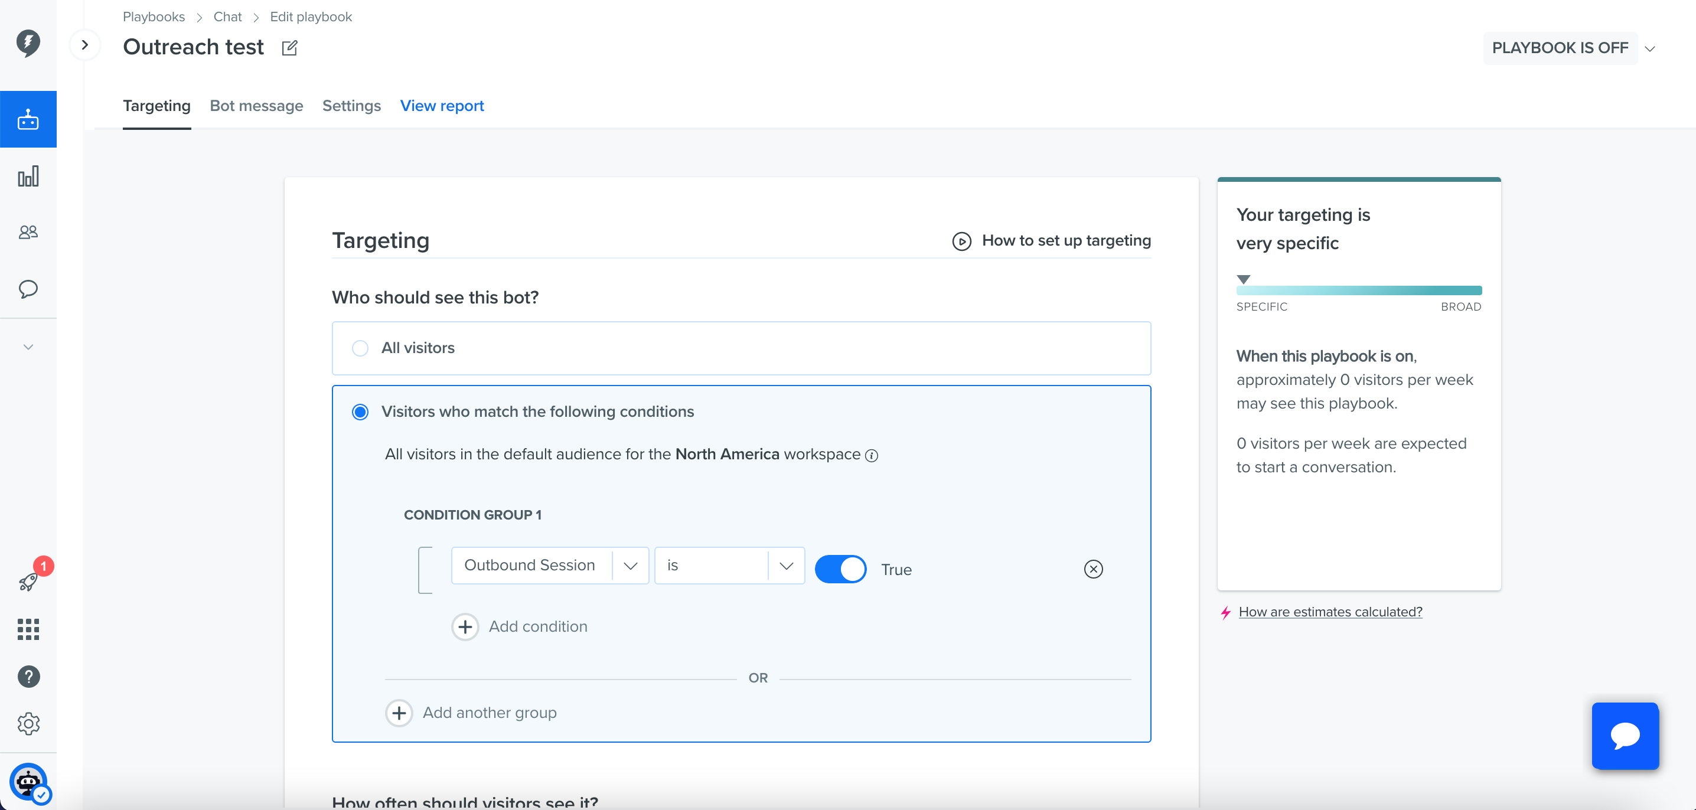Toggle the Outbound Session True switch

(841, 569)
